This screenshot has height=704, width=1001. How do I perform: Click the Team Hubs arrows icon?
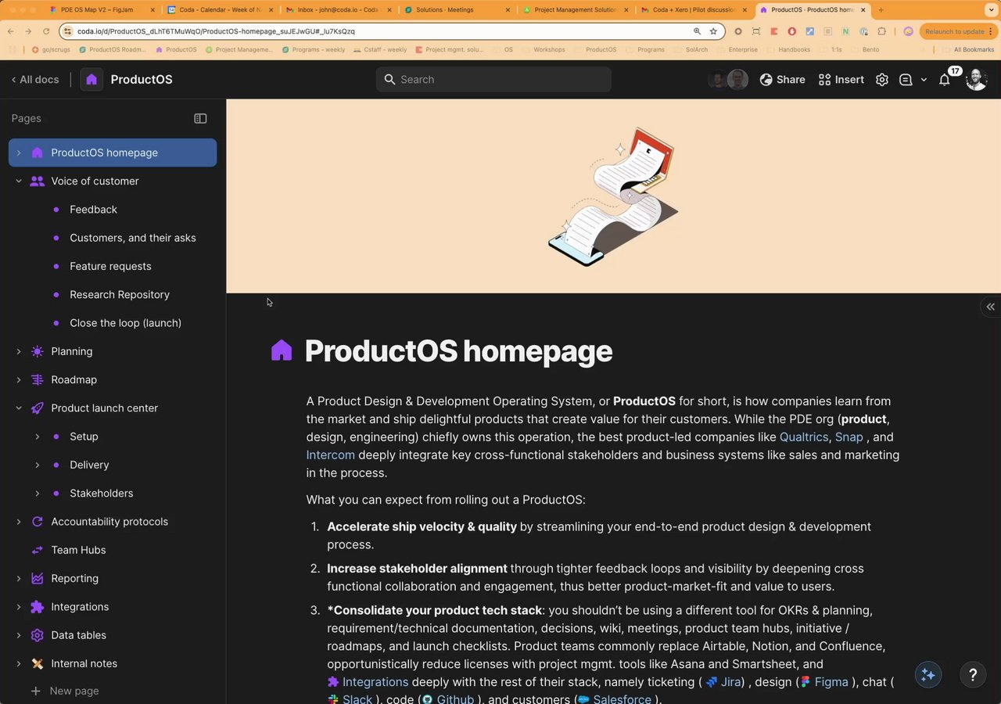tap(37, 550)
